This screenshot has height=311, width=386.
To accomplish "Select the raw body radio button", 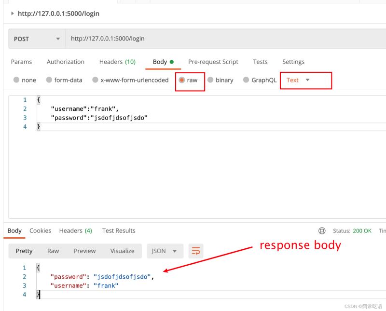I will tap(182, 80).
